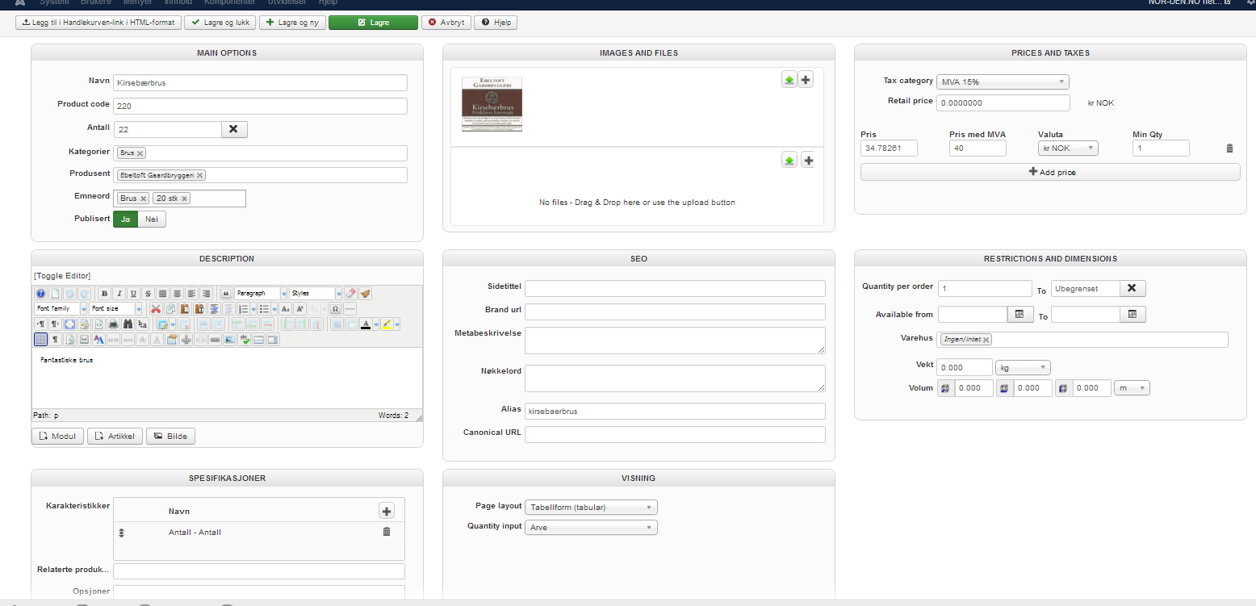Delete the price row with trash icon
Viewport: 1256px width, 606px height.
pyautogui.click(x=1229, y=148)
